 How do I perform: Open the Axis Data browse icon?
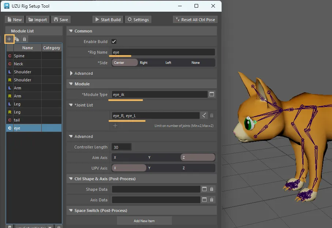point(204,200)
